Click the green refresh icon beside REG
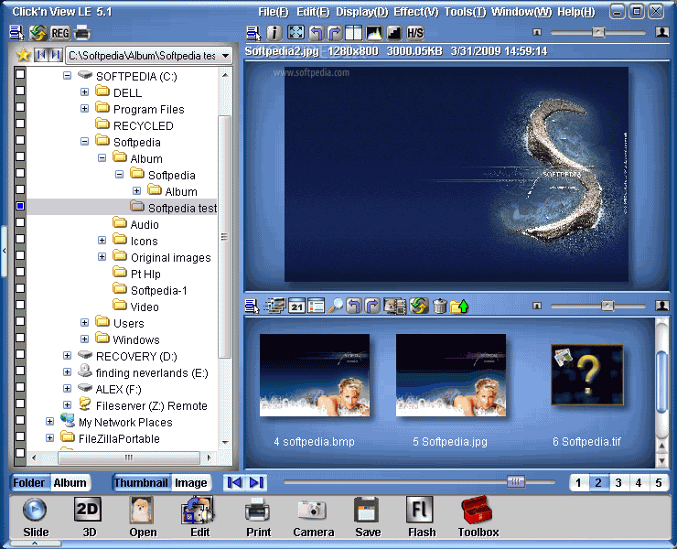This screenshot has width=677, height=549. (x=38, y=33)
